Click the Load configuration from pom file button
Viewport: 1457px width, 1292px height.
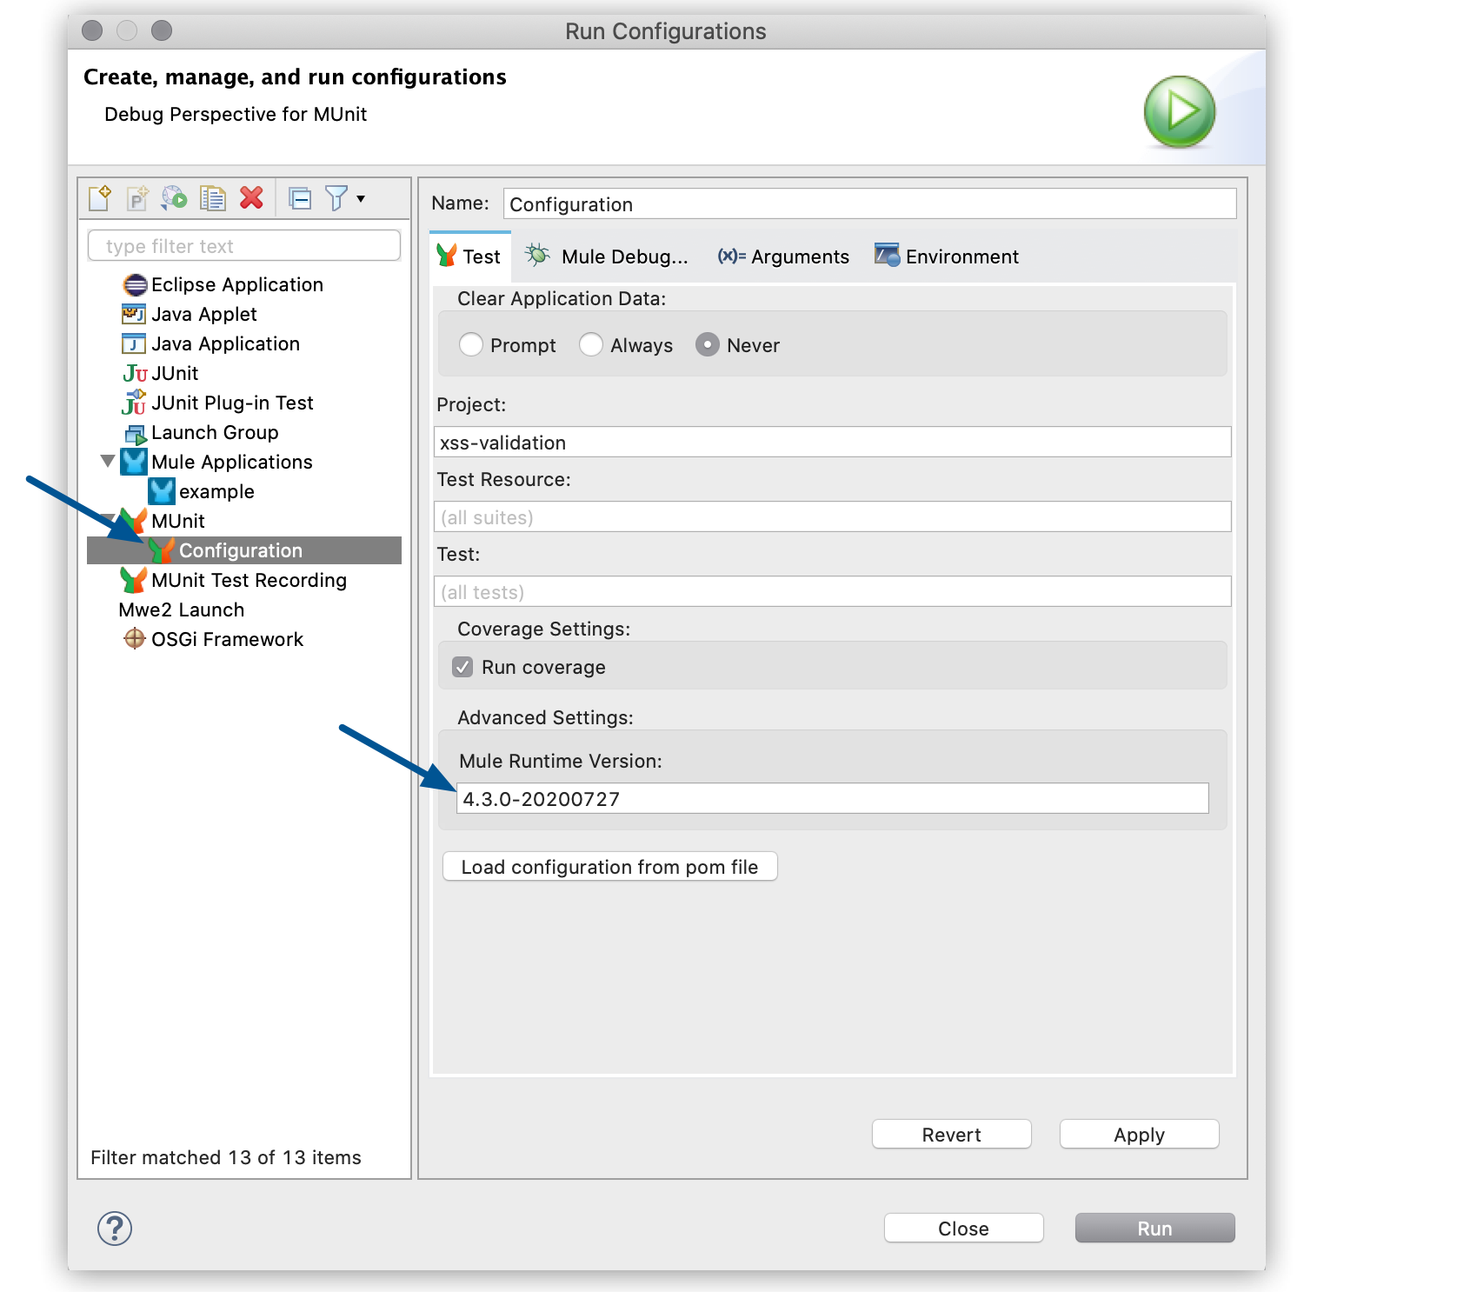(x=609, y=866)
